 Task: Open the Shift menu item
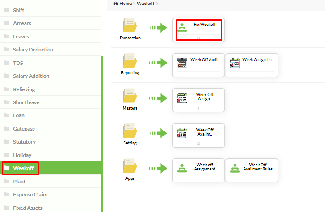pos(51,10)
